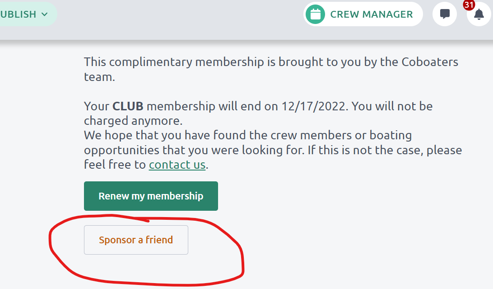Open Crew Manager via its text label
The image size is (493, 289).
[x=371, y=14]
